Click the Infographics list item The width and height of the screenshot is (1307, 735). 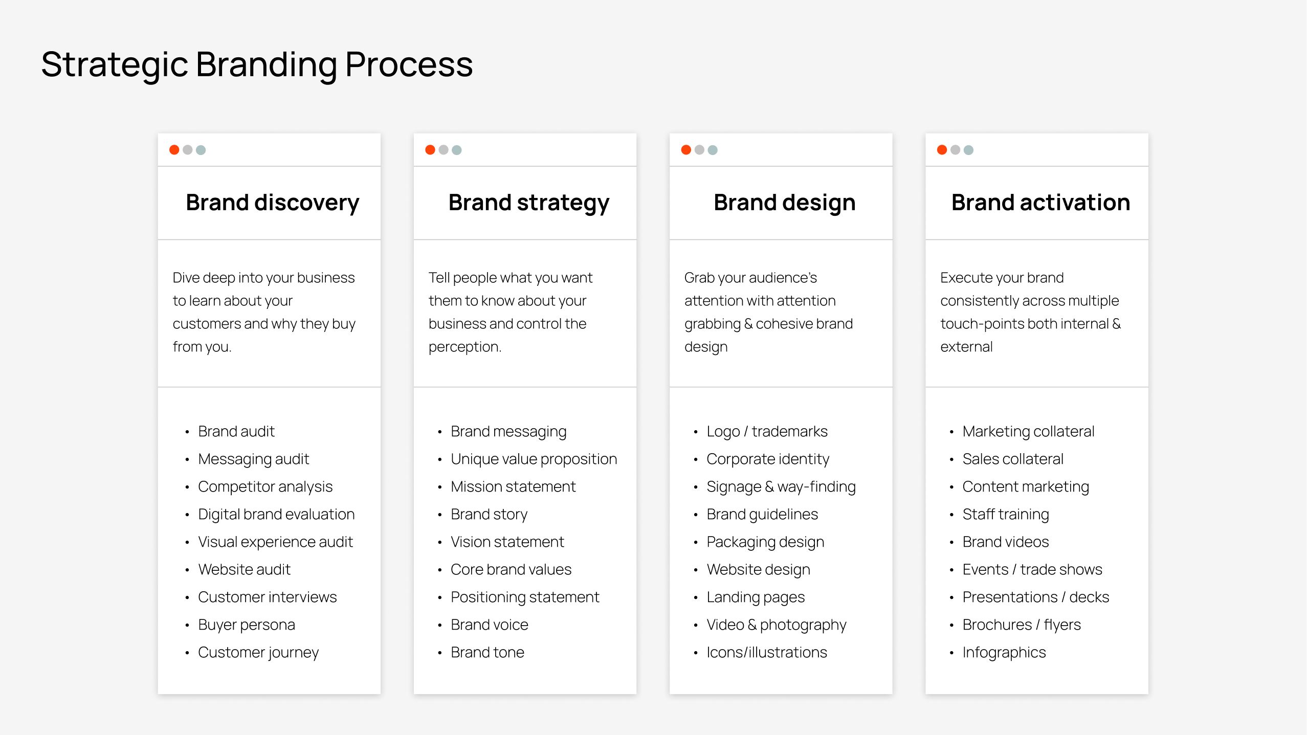point(1004,653)
